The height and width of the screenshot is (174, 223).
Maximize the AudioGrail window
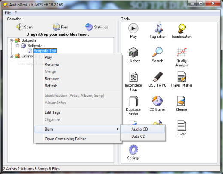coord(201,3)
